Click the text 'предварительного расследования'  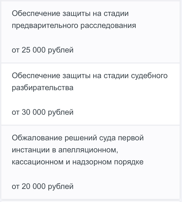click(74, 26)
